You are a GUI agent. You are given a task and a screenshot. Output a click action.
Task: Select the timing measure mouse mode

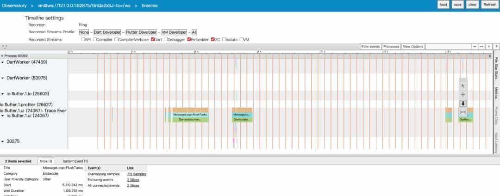(463, 112)
